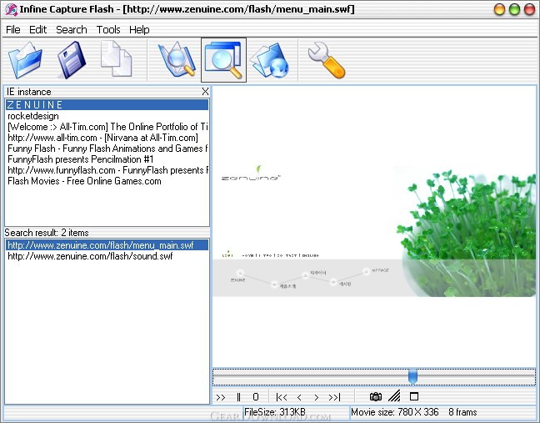The height and width of the screenshot is (423, 540).
Task: Pause the flash movie
Action: [x=238, y=397]
